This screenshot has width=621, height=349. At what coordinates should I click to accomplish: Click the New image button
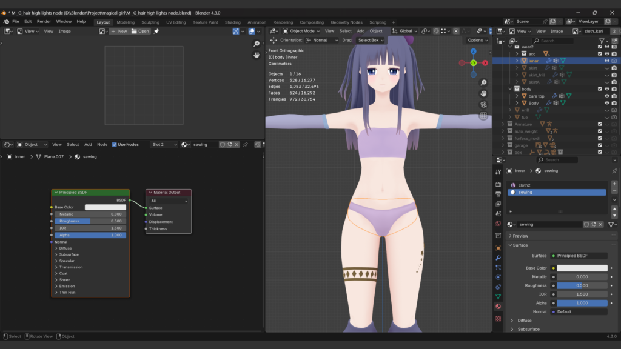(119, 31)
